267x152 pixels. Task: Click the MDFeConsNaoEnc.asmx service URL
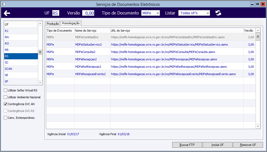[168, 37]
